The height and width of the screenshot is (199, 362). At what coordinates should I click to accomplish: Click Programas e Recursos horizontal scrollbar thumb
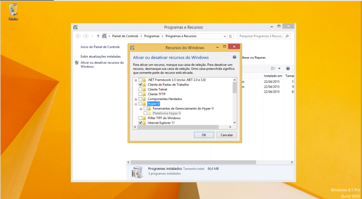pos(193,162)
